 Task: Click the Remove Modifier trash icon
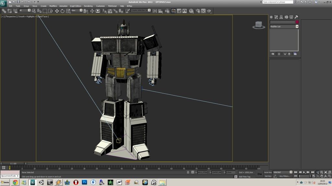289,54
